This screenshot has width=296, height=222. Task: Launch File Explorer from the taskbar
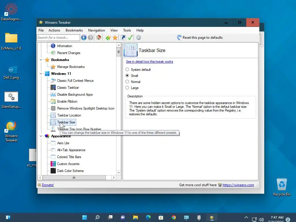[136, 217]
